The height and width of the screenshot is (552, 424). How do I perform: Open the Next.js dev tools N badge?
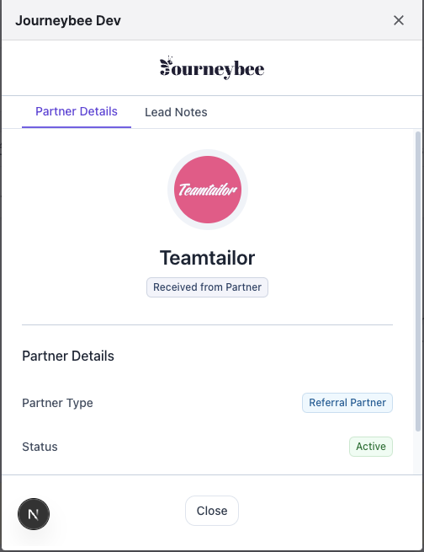tap(34, 514)
